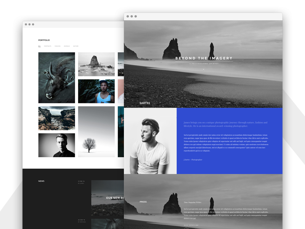Open the ram in water portfolio photo

[56, 78]
